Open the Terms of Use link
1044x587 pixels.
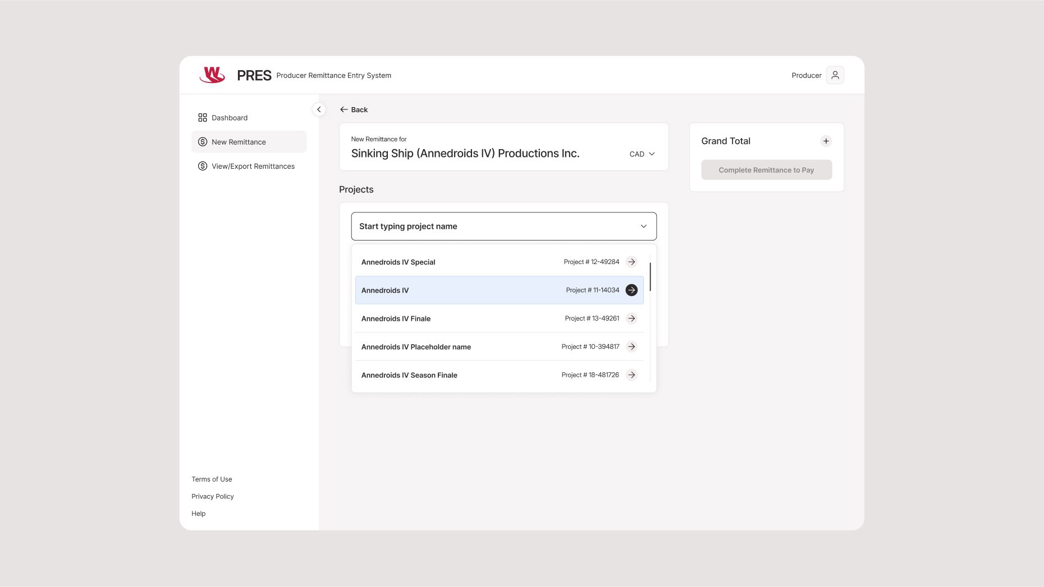click(x=212, y=479)
